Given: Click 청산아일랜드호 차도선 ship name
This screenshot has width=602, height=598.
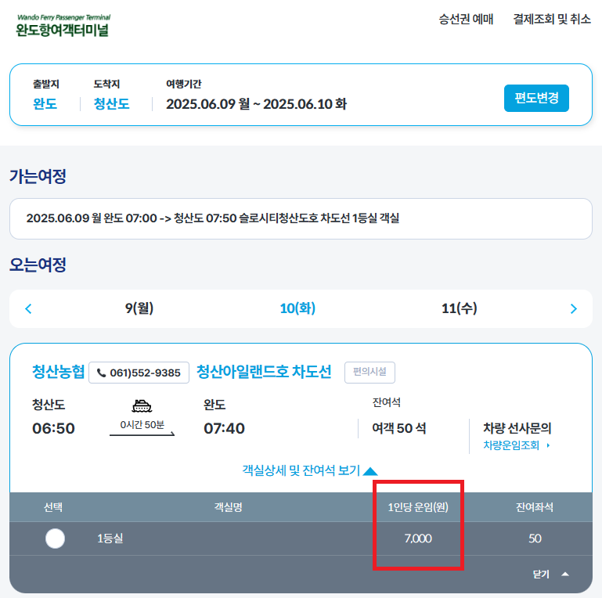Looking at the screenshot, I should coord(264,372).
